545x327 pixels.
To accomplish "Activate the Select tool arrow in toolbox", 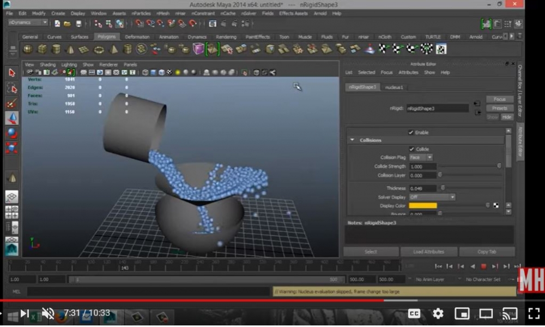I will click(x=12, y=73).
